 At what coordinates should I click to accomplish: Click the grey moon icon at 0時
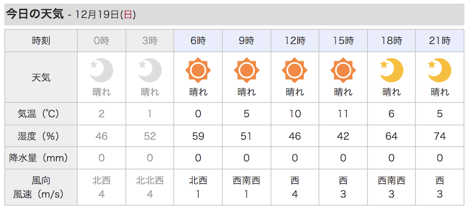102,70
